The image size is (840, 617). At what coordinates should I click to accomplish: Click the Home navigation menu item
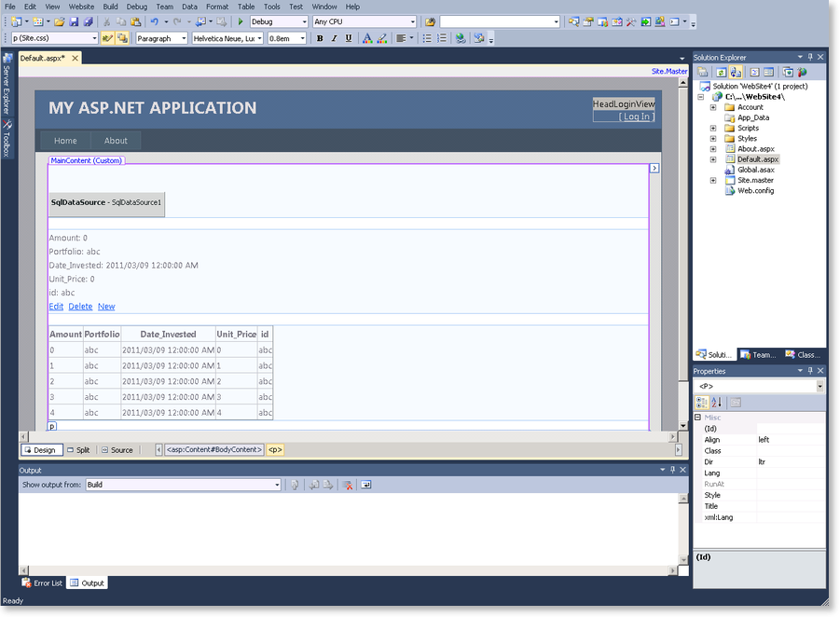click(65, 141)
